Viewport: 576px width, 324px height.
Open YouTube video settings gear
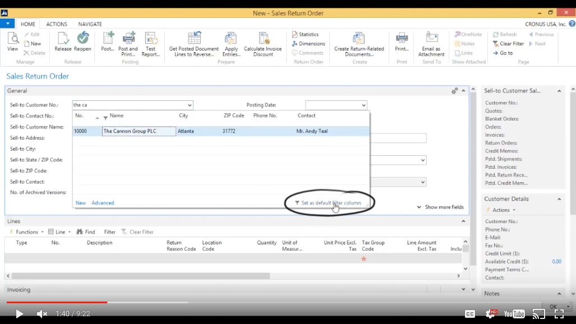point(491,313)
